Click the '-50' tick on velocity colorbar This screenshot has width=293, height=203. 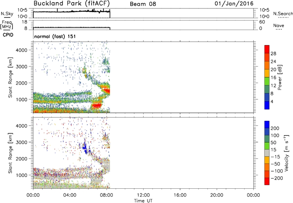tap(275, 164)
